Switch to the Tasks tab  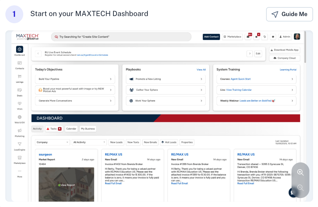click(54, 129)
